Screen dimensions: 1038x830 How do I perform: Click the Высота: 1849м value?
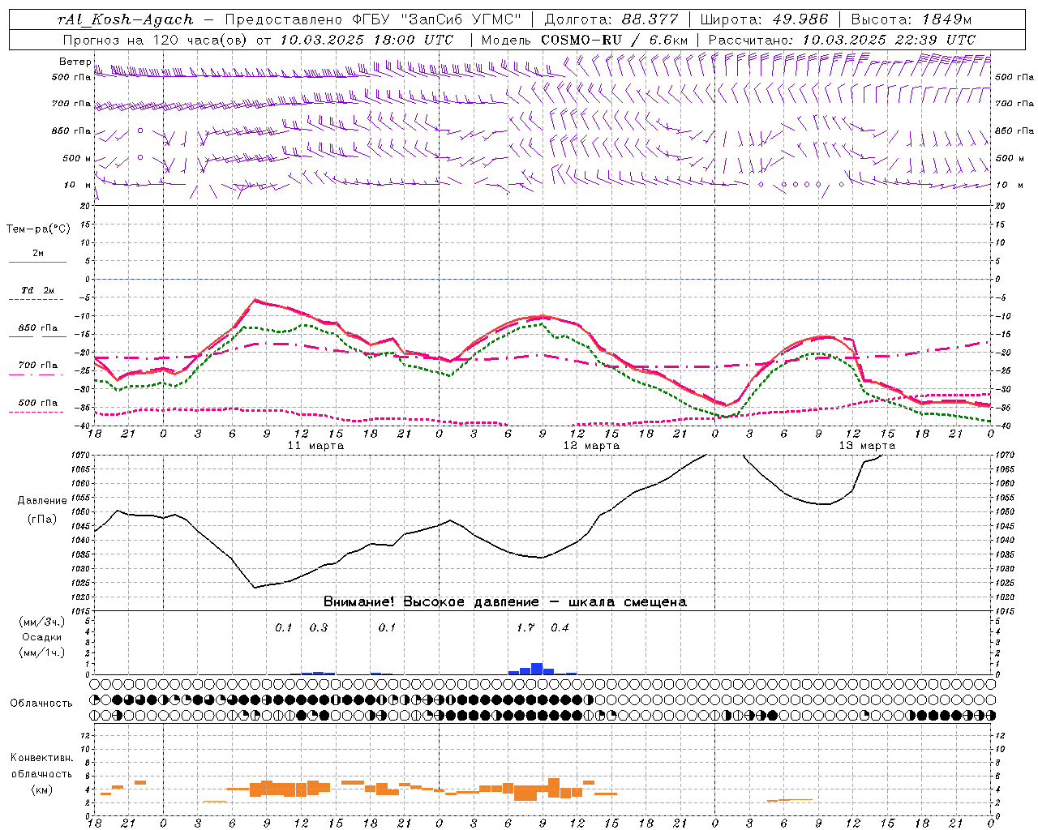coord(911,19)
